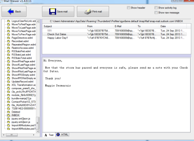Switch to the HTML view tab
Screen dimensions: 194x141
(x=62, y=135)
